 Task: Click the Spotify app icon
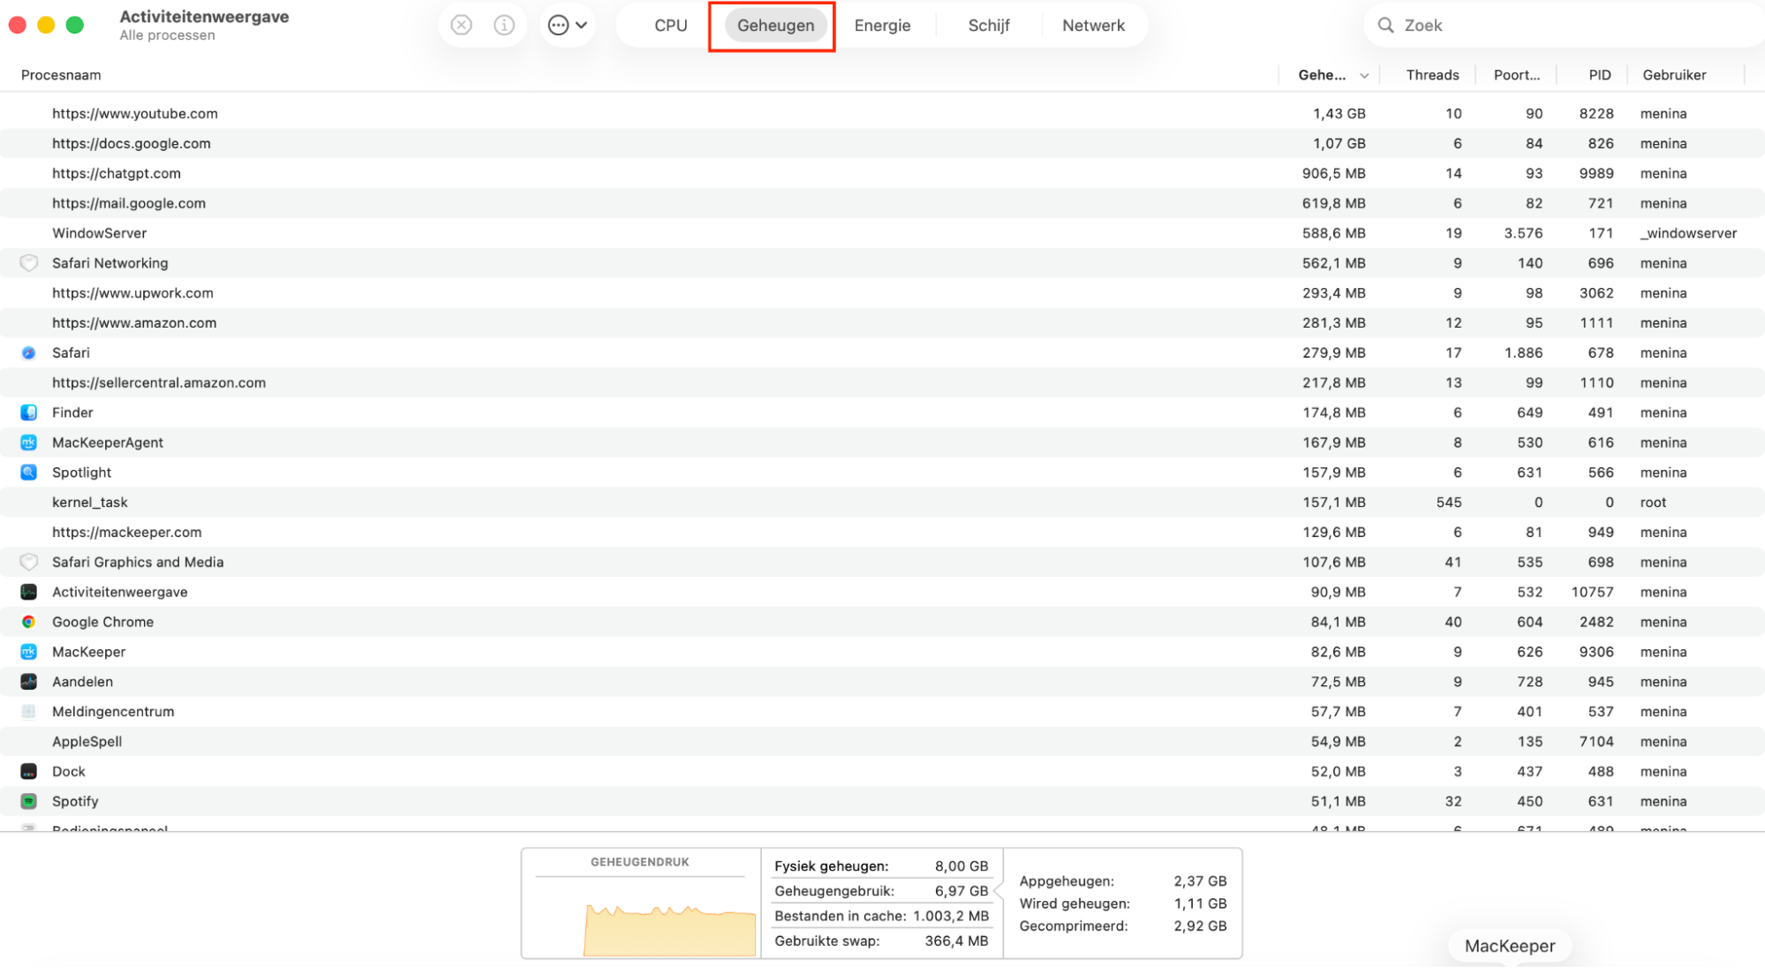tap(27, 801)
